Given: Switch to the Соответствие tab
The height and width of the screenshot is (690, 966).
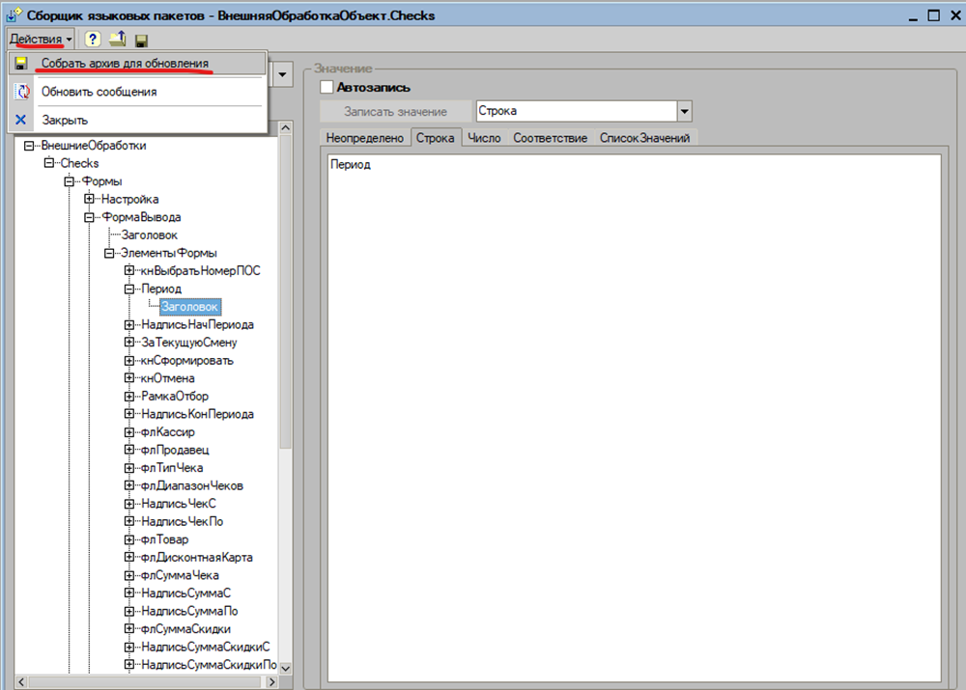Looking at the screenshot, I should point(551,138).
